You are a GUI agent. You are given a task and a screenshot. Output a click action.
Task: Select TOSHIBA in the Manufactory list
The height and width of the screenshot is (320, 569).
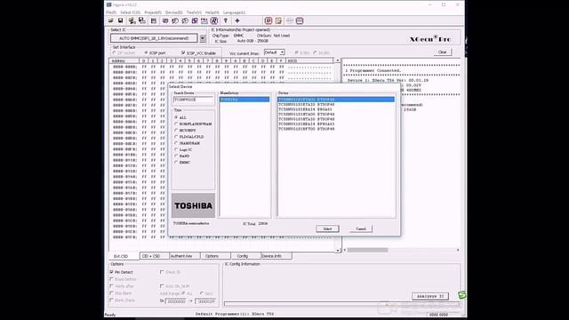coord(244,100)
